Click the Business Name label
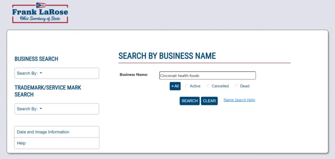Image resolution: width=335 pixels, height=159 pixels. pos(134,75)
